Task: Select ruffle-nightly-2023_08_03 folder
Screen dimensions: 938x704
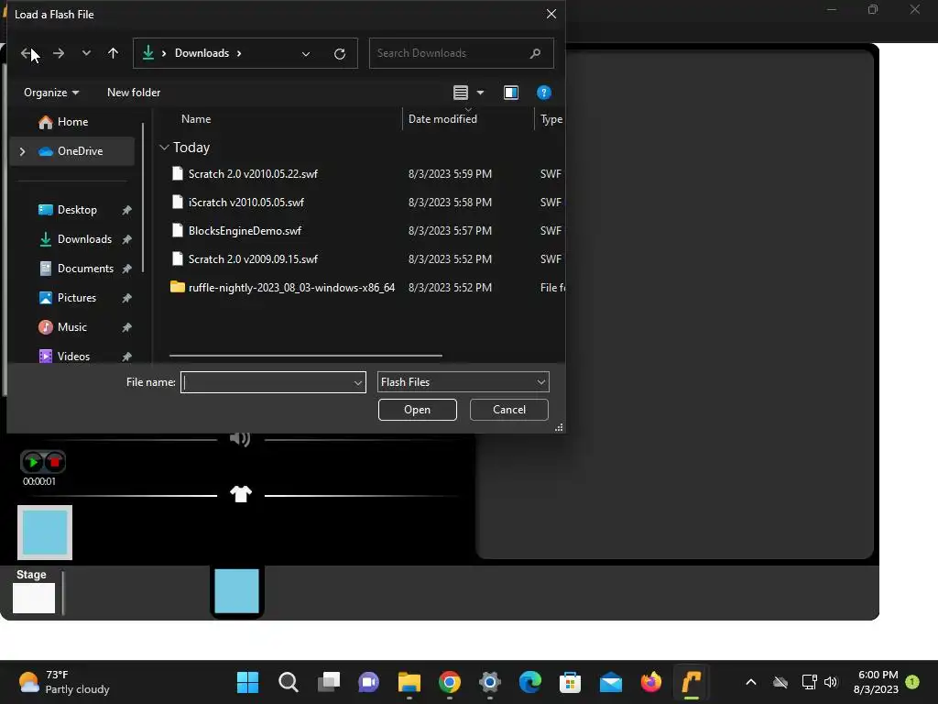Action: [x=290, y=288]
